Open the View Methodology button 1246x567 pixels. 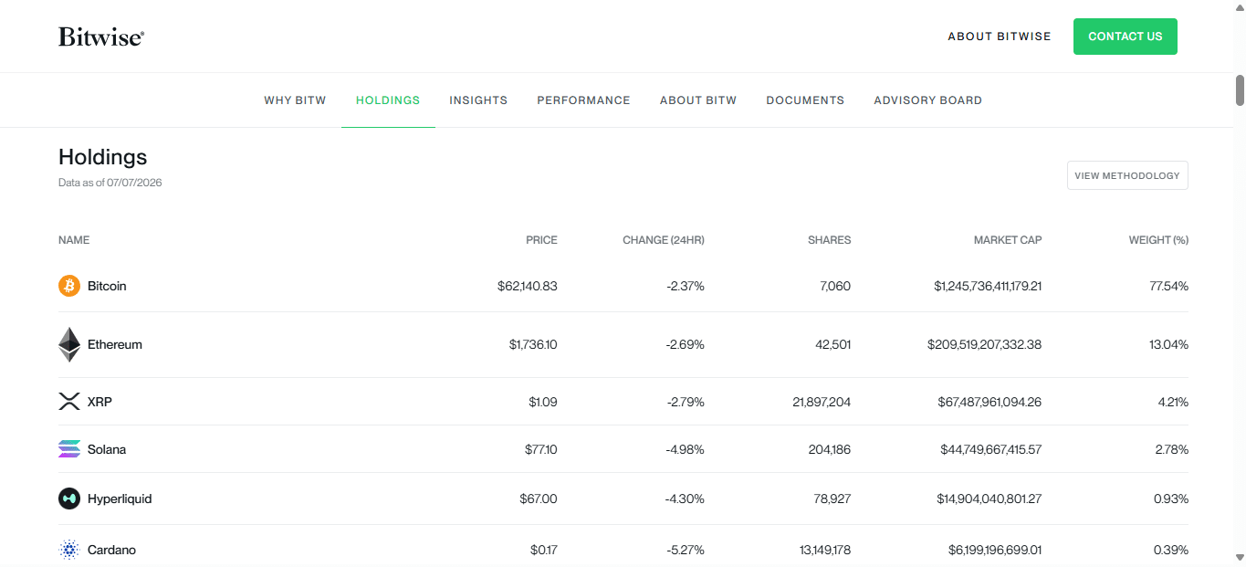click(1127, 175)
